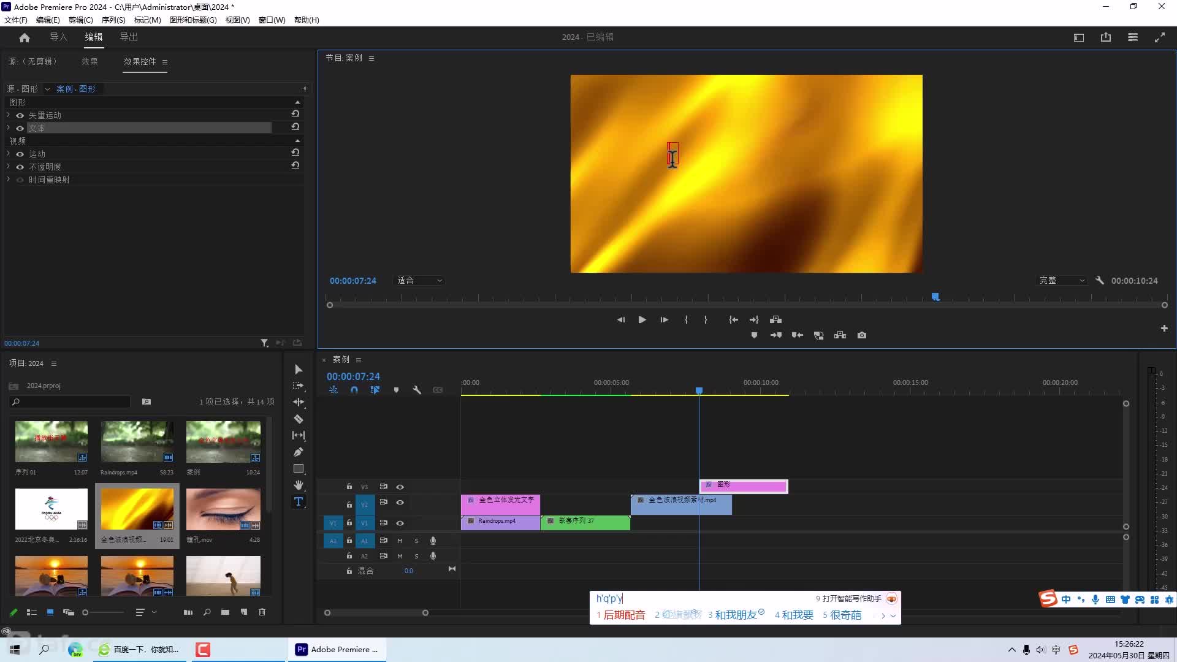Mute audio track A1

[400, 541]
